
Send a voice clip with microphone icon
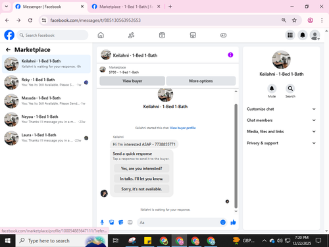click(x=102, y=223)
